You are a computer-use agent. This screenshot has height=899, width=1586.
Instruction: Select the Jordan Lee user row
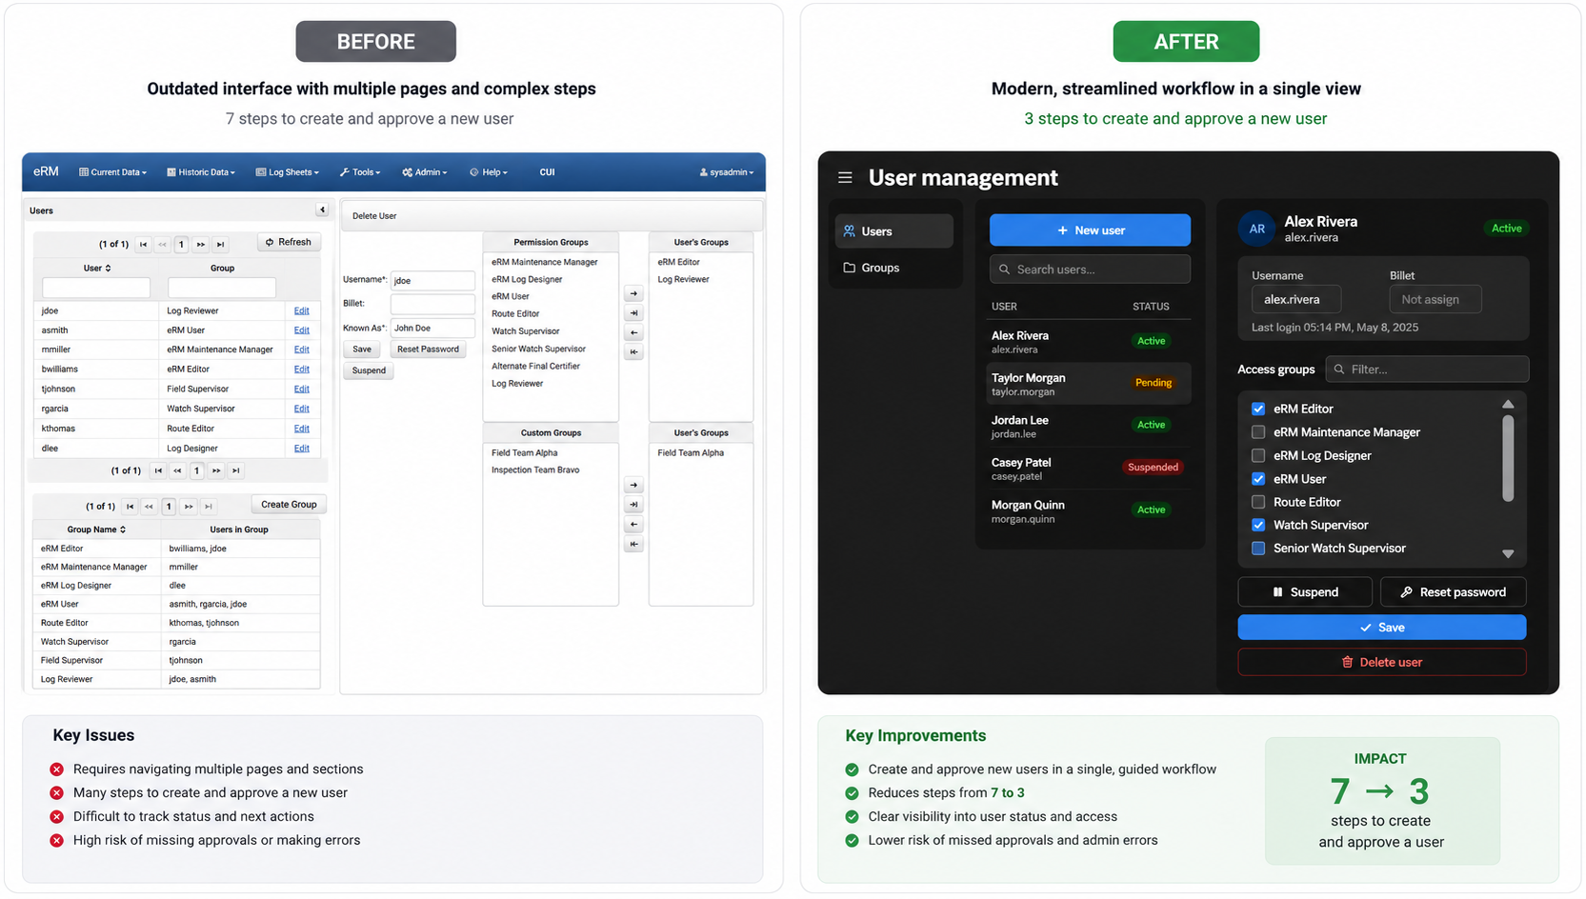tap(1090, 426)
